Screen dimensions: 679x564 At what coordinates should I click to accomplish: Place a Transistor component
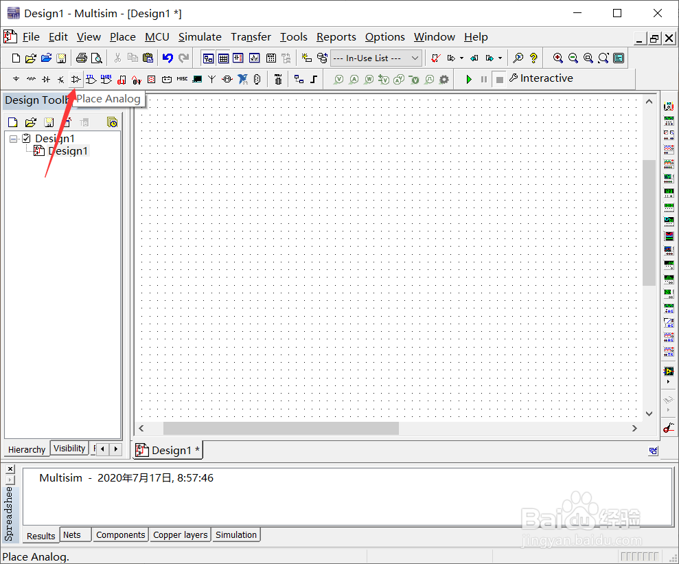(60, 79)
